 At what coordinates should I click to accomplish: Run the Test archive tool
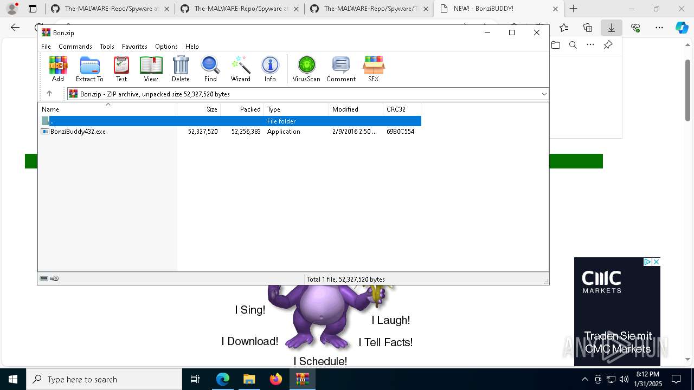tap(121, 69)
